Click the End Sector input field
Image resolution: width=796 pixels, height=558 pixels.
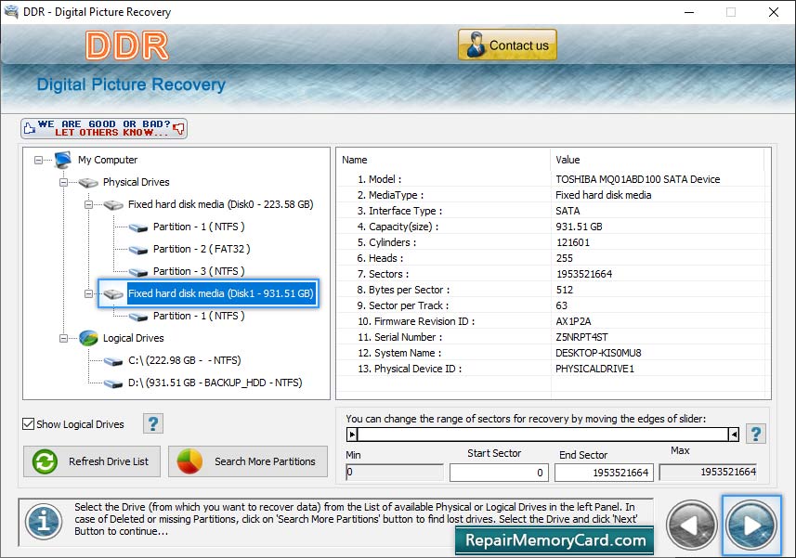pyautogui.click(x=604, y=473)
